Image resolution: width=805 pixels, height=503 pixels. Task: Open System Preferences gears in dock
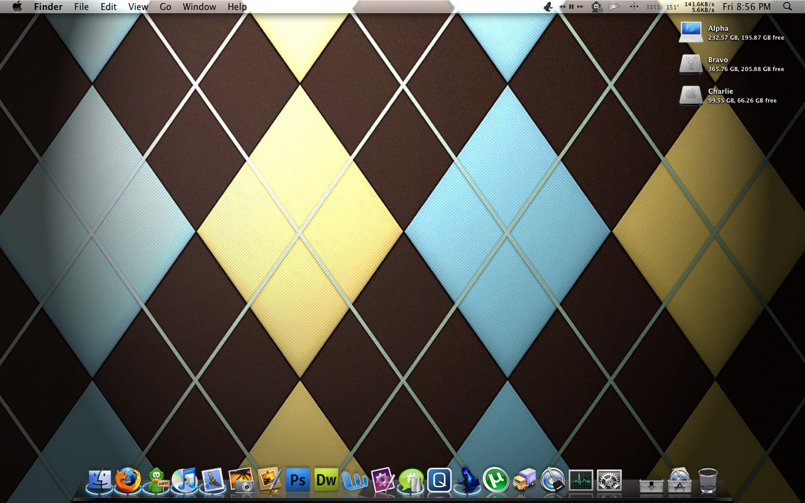[x=609, y=480]
